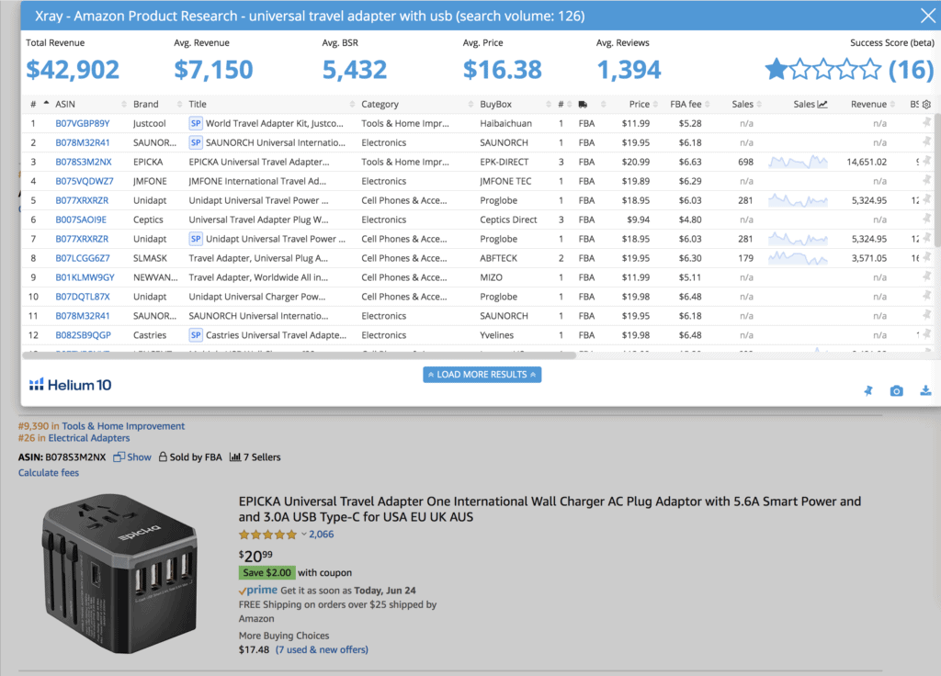Viewport: 941px width, 676px height.
Task: Open EPICKA sales trend sparkline
Action: pos(799,162)
